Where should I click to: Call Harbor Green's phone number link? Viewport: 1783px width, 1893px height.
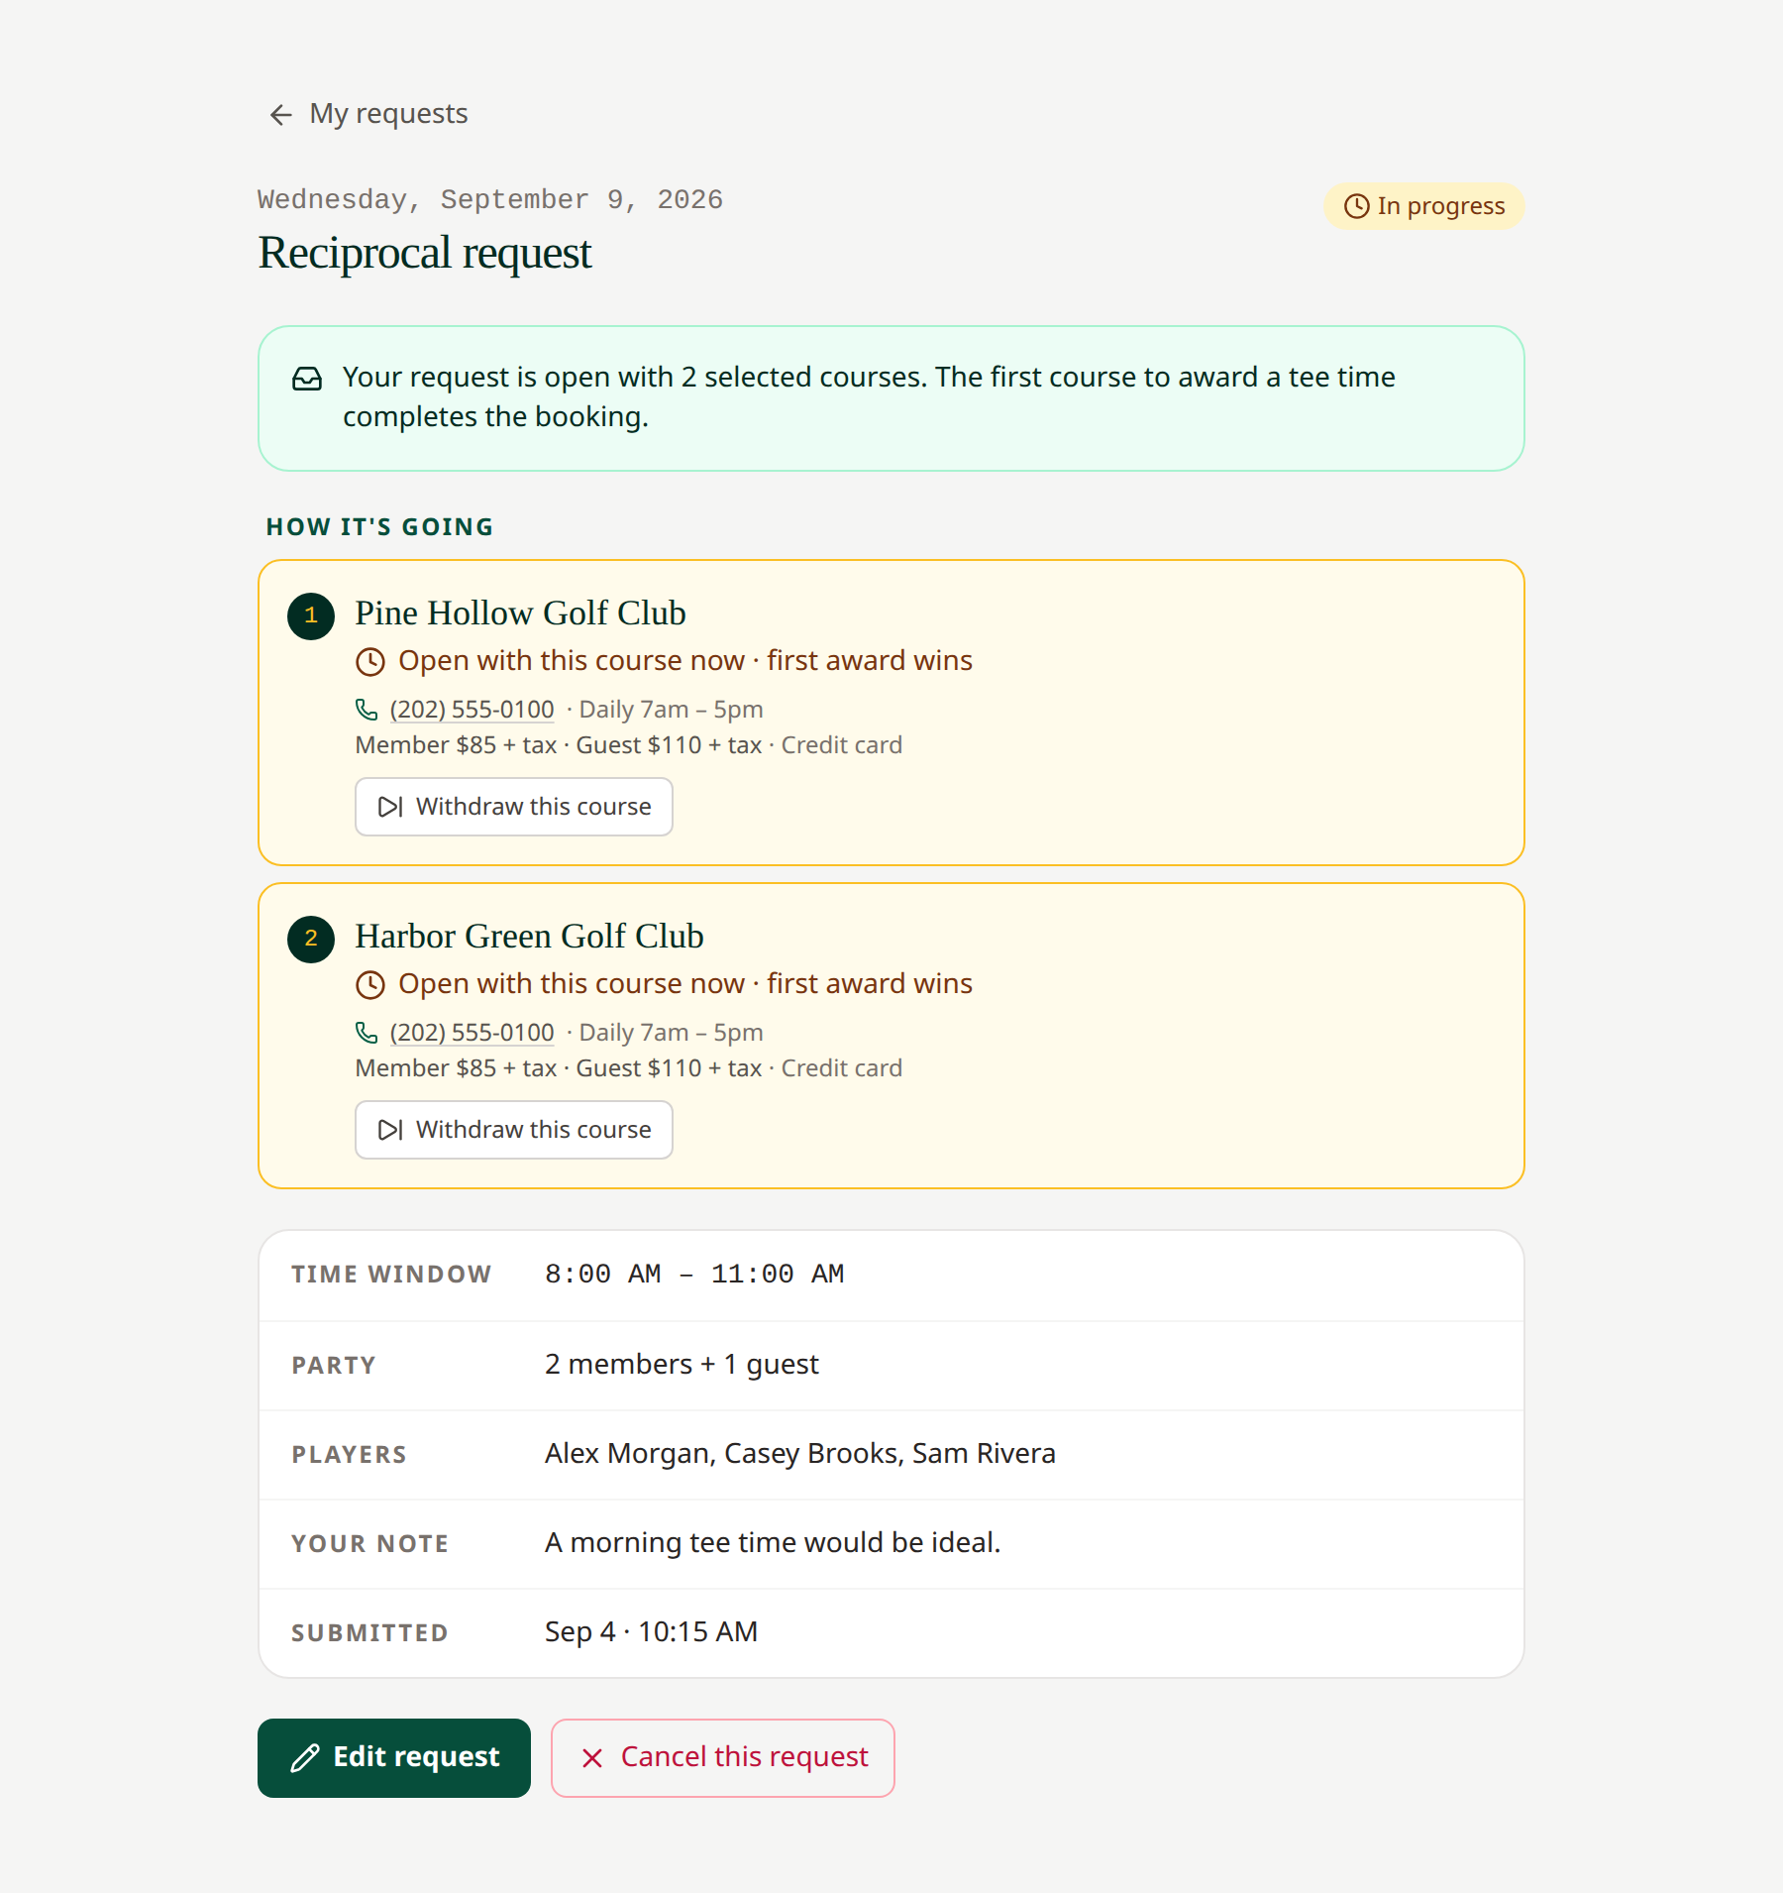click(x=472, y=1033)
